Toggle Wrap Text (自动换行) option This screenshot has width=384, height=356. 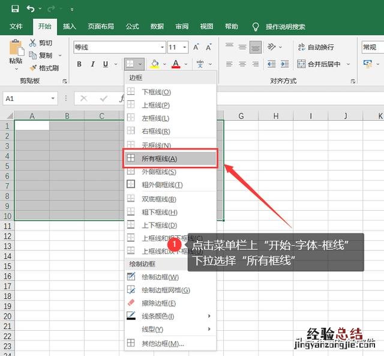(314, 47)
